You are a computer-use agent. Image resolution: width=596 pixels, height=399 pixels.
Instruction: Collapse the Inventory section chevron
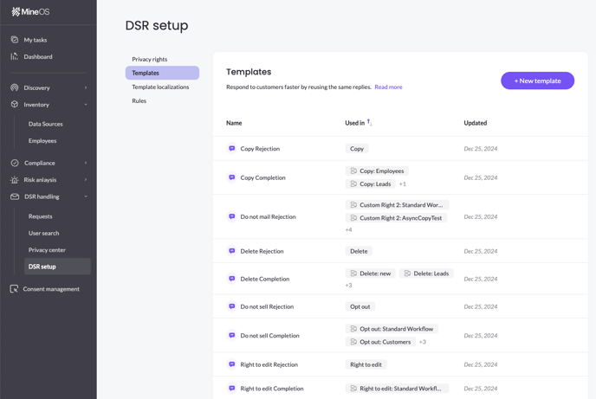pyautogui.click(x=86, y=105)
